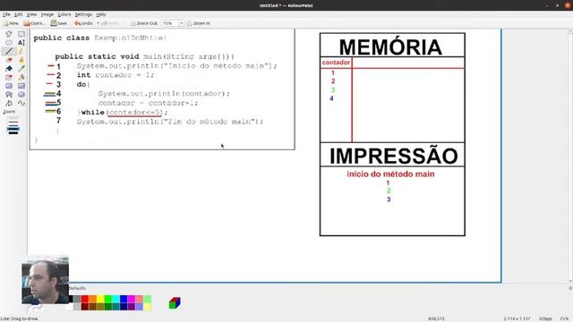Select the Zoom tool in toolbox
The width and height of the screenshot is (573, 322).
[9, 112]
